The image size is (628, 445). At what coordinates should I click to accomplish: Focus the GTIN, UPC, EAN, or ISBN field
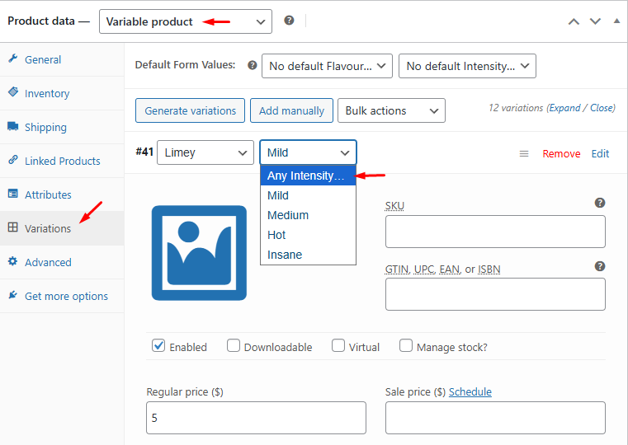[495, 294]
